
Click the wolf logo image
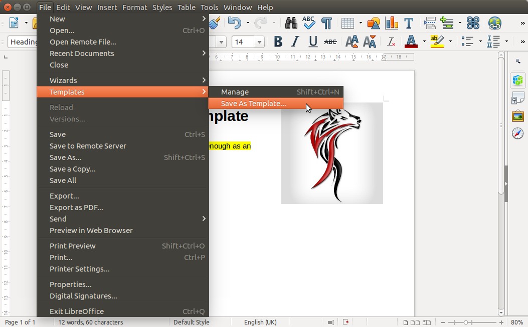coord(332,153)
